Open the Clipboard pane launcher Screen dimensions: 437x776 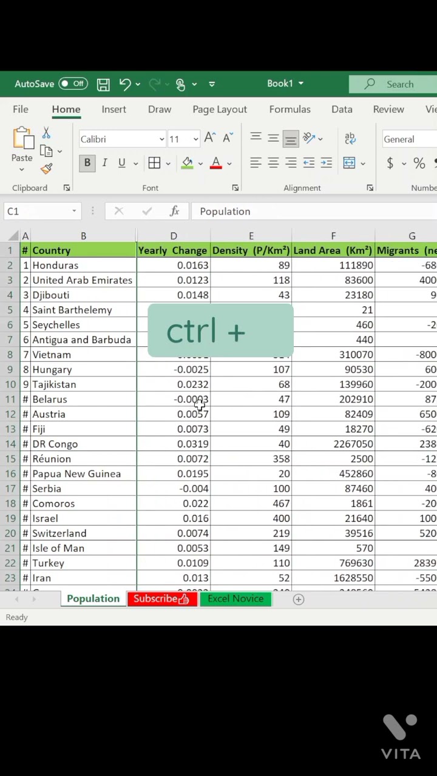(67, 188)
